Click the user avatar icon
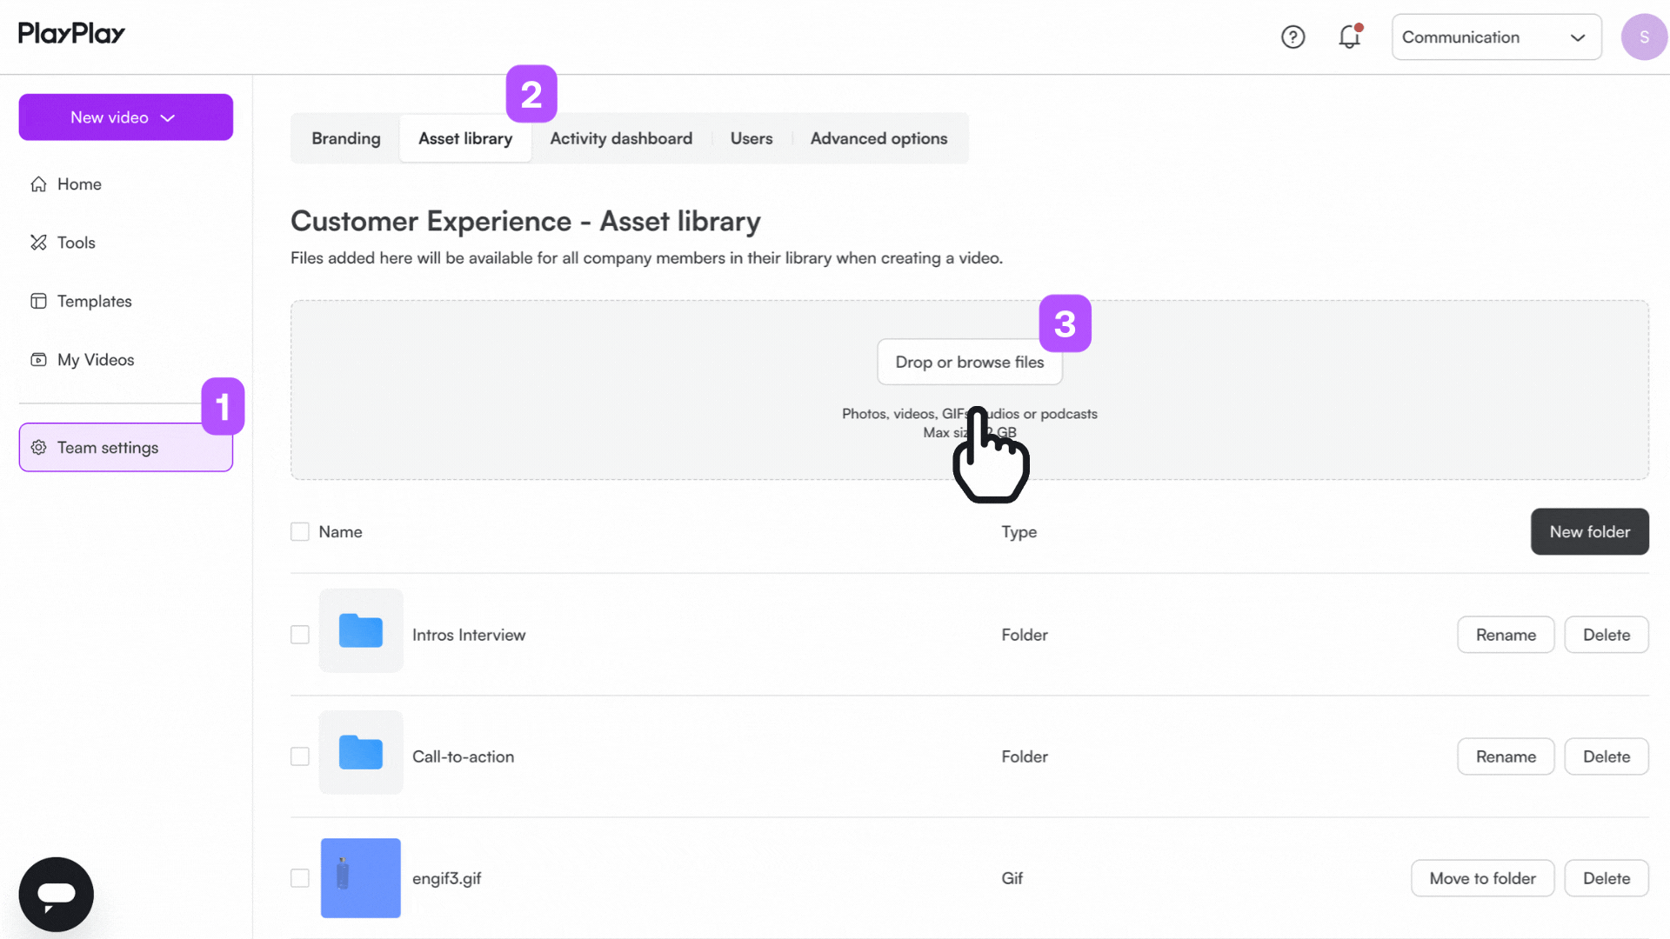The width and height of the screenshot is (1670, 939). click(x=1643, y=37)
